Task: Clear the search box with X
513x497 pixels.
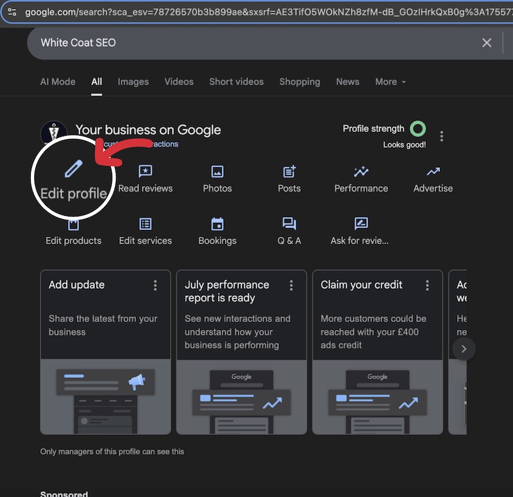Action: click(487, 42)
